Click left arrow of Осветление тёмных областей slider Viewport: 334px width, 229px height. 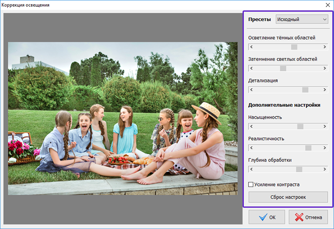coord(251,47)
